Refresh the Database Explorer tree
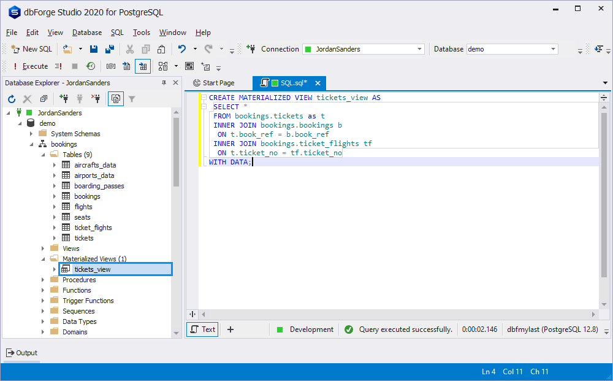Screen dimensions: 613x381 click(x=11, y=99)
